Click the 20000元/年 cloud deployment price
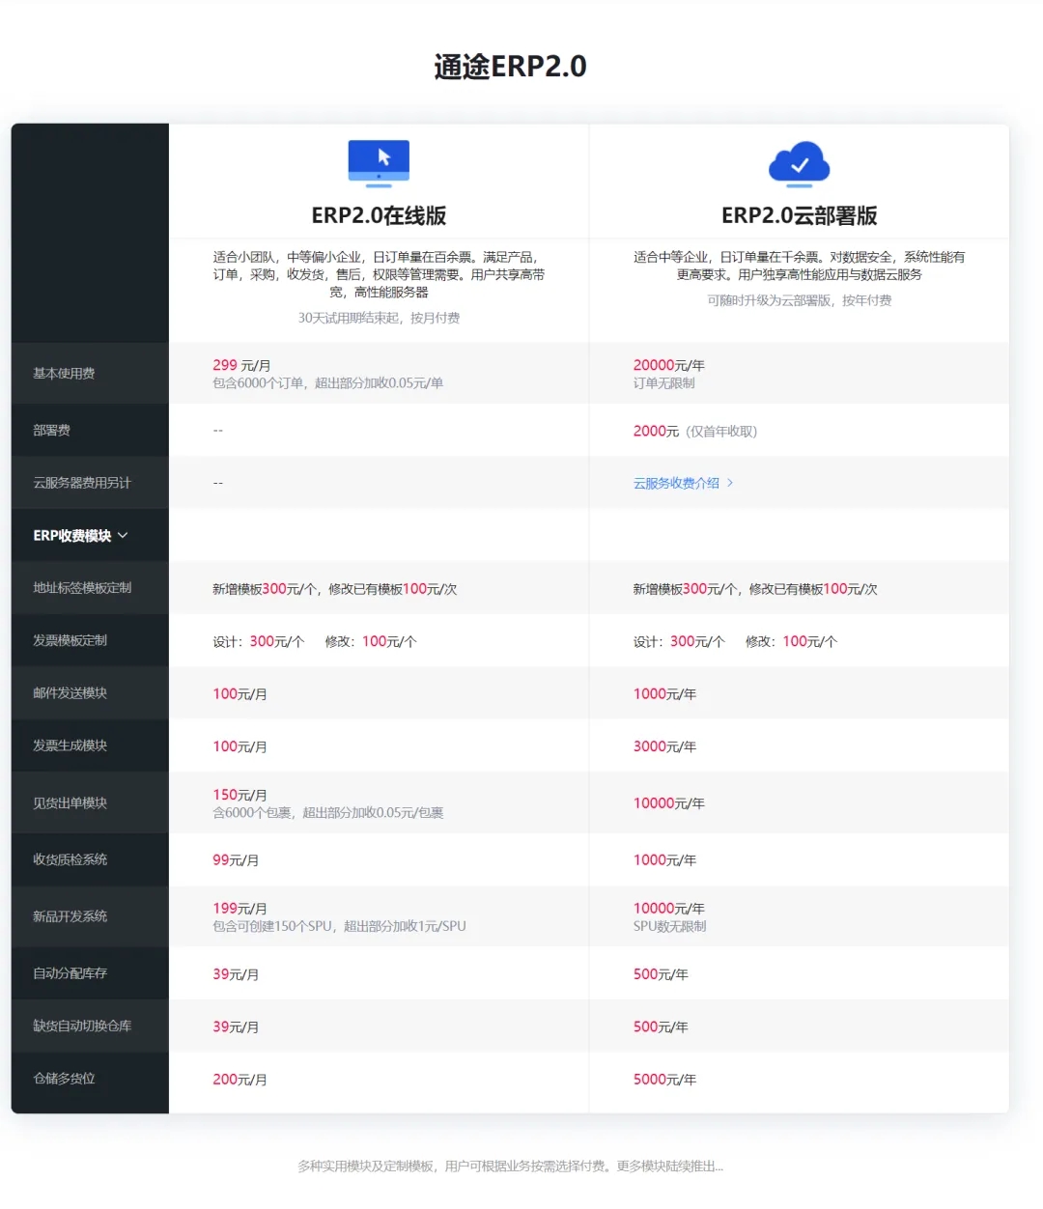Image resolution: width=1043 pixels, height=1209 pixels. pyautogui.click(x=668, y=365)
